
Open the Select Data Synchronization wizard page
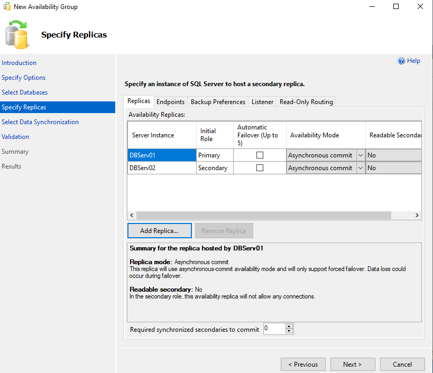40,122
